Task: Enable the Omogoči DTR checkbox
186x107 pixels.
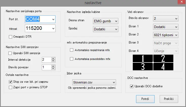Action: point(10,37)
